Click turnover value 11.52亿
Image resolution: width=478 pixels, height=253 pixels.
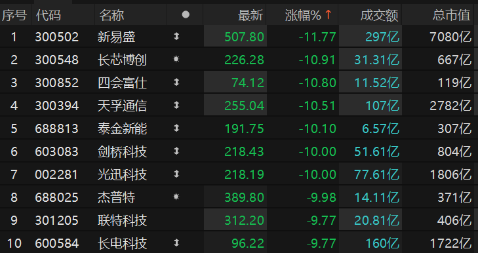(x=376, y=83)
